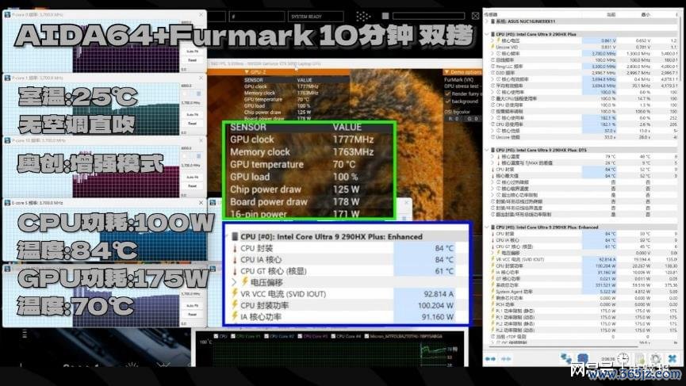Click Auto Fit in the P-core 0 graph
Image resolution: width=686 pixels, height=386 pixels.
point(192,52)
